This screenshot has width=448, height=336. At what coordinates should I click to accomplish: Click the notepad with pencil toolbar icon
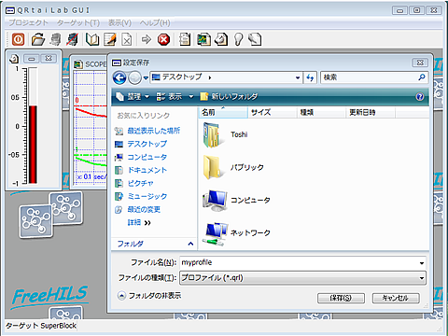pyautogui.click(x=110, y=39)
